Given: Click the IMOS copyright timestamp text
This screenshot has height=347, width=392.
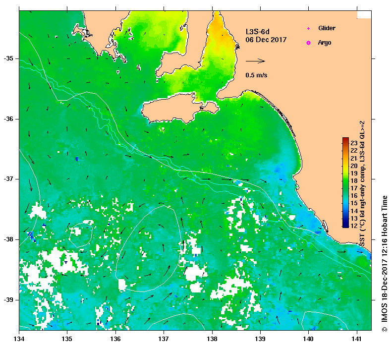Looking at the screenshot, I should (x=385, y=264).
